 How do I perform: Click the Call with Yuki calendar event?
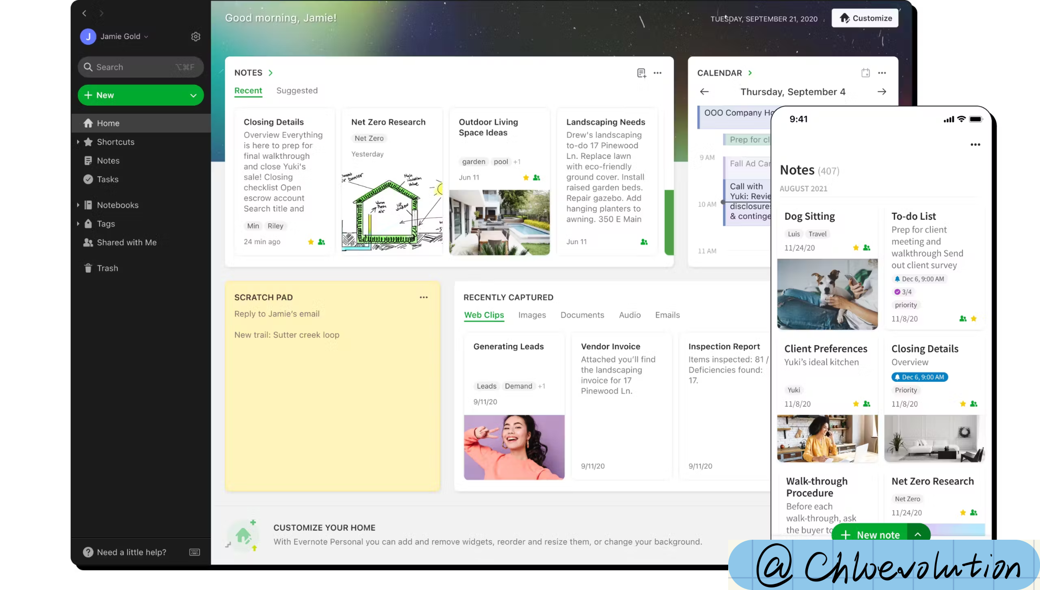748,202
